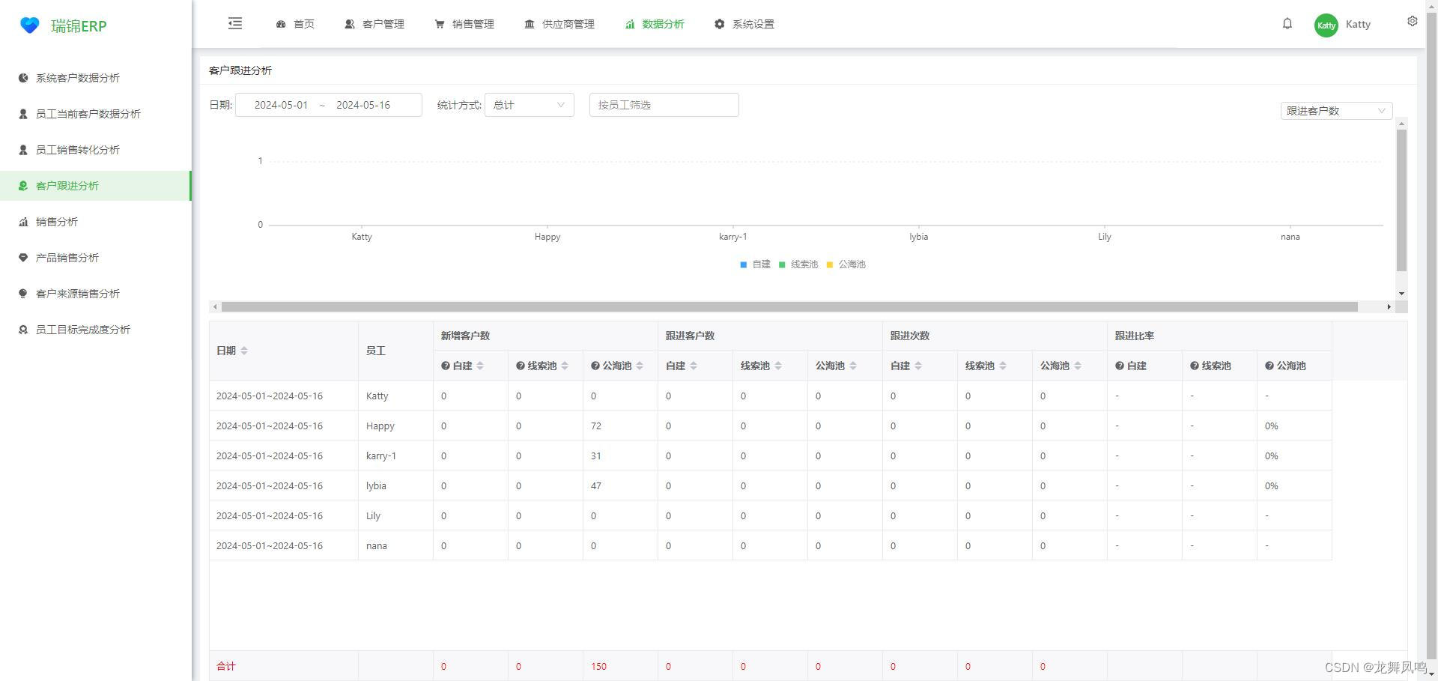The width and height of the screenshot is (1438, 681).
Task: Click the 销售分析 bar chart icon
Action: coord(23,222)
